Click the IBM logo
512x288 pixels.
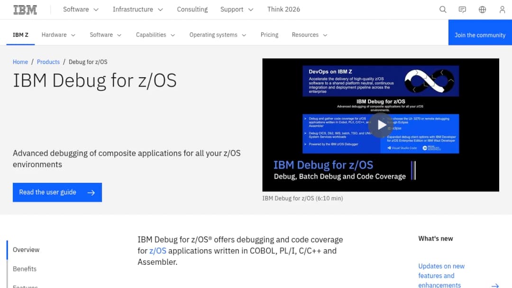pos(25,10)
